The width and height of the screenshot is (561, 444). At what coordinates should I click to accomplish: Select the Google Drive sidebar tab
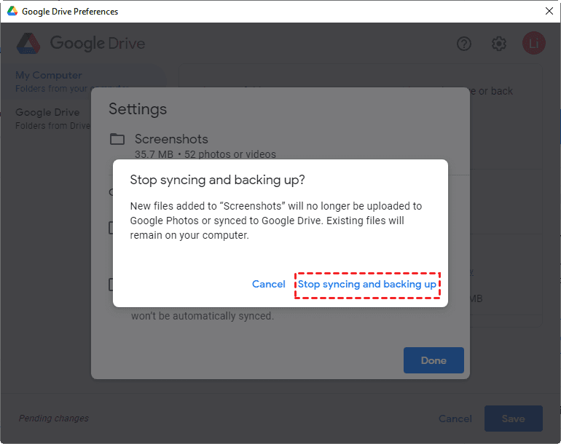pos(52,119)
